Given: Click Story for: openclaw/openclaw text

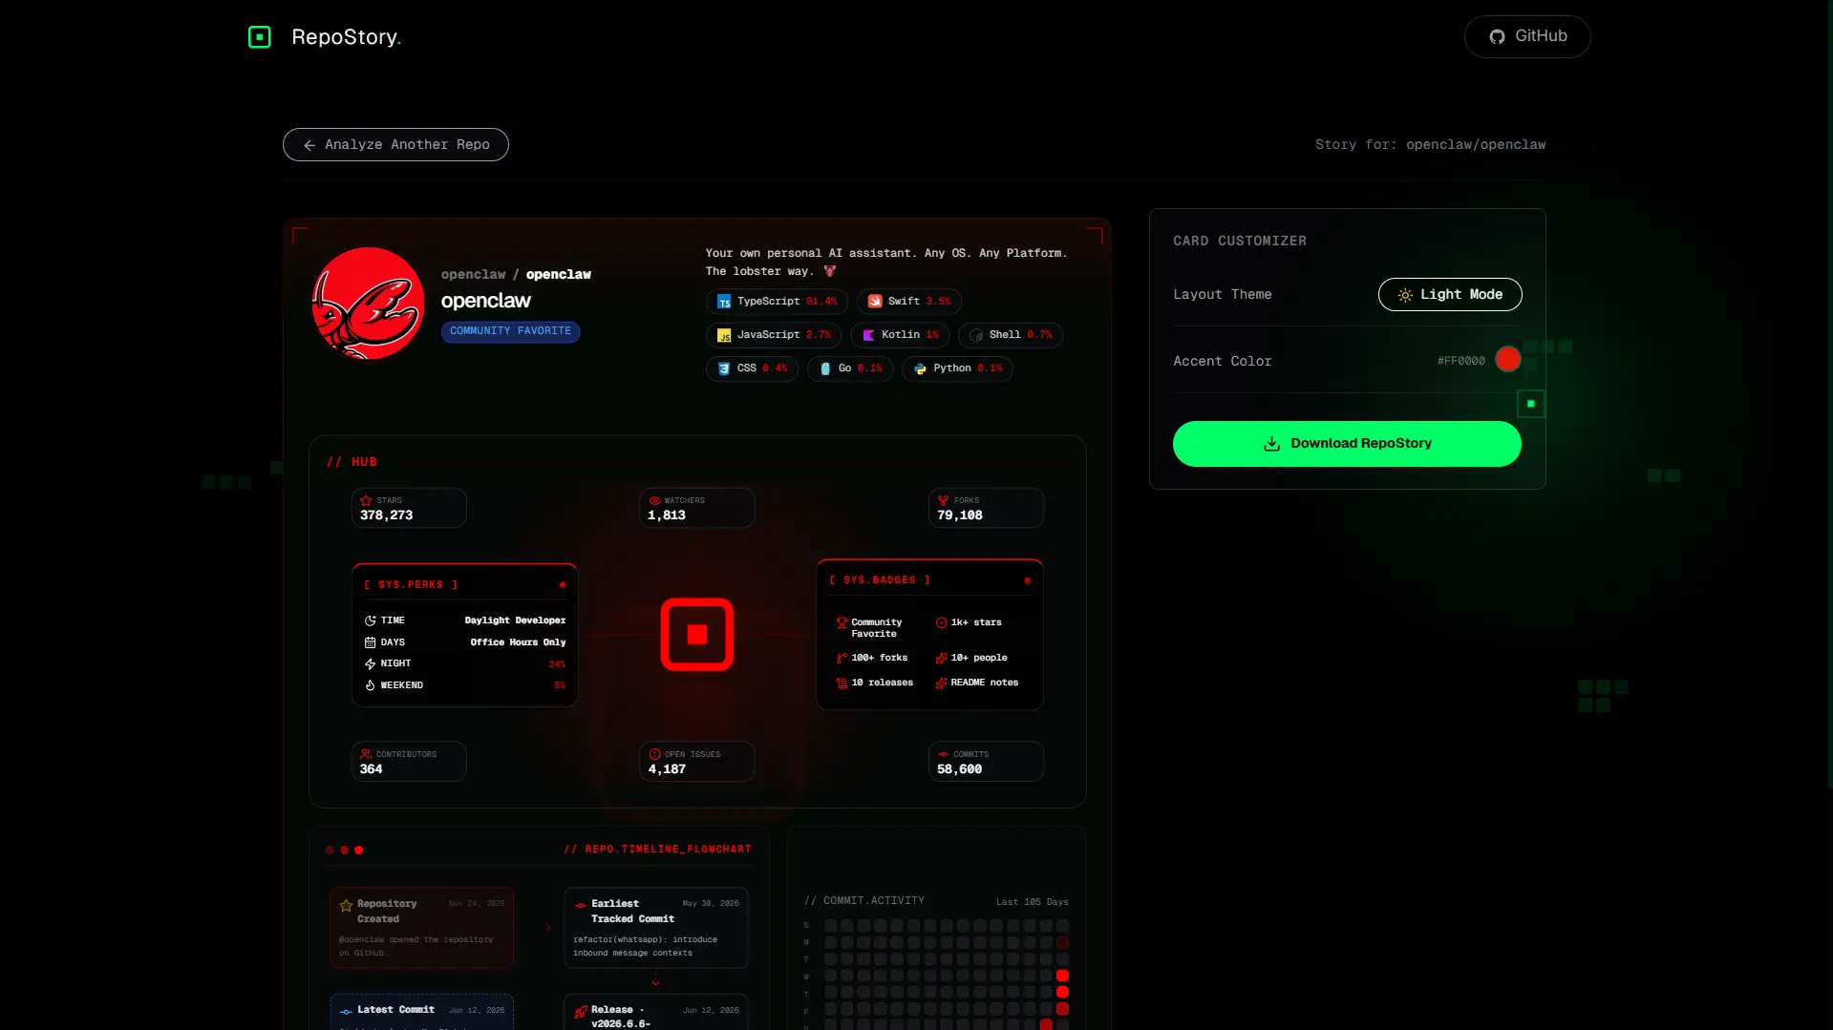Looking at the screenshot, I should [x=1430, y=145].
